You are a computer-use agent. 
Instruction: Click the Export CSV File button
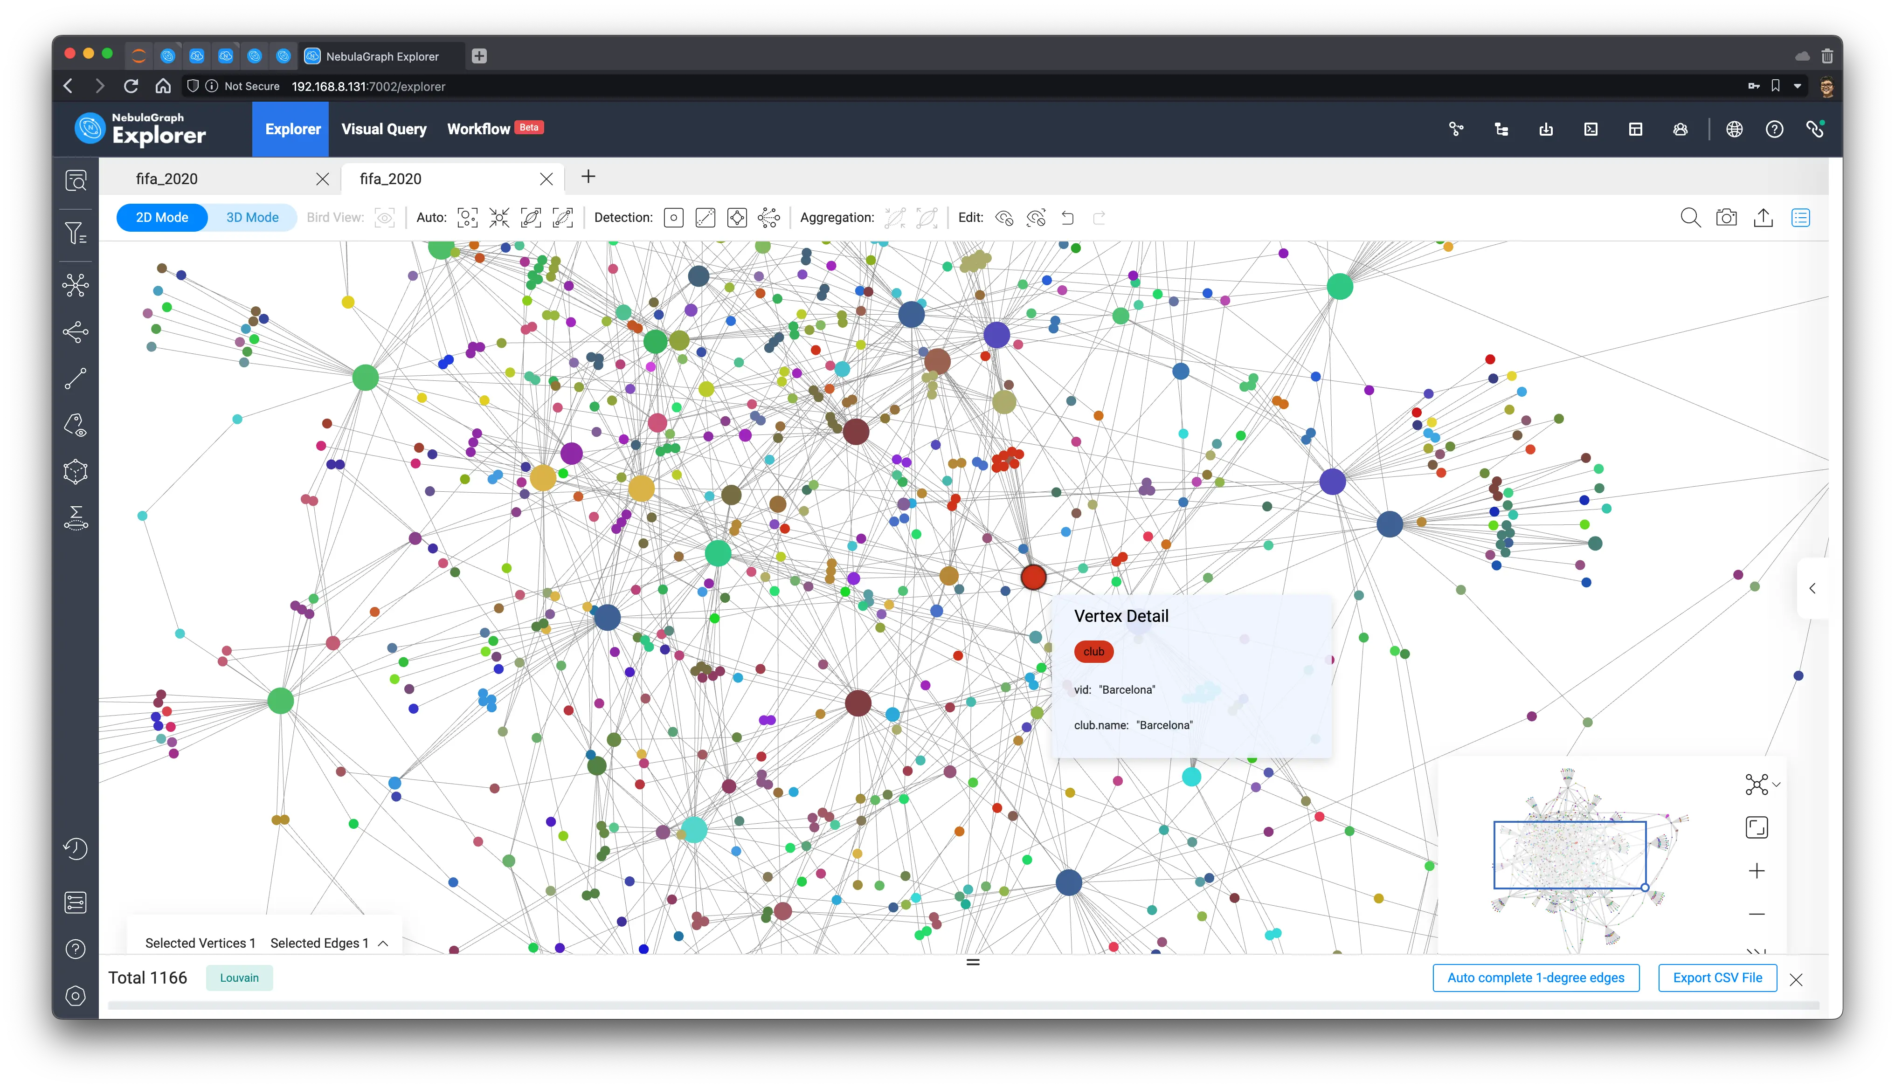(1717, 978)
